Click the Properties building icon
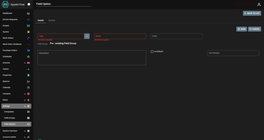This screenshot has width=264, height=140. point(28,75)
